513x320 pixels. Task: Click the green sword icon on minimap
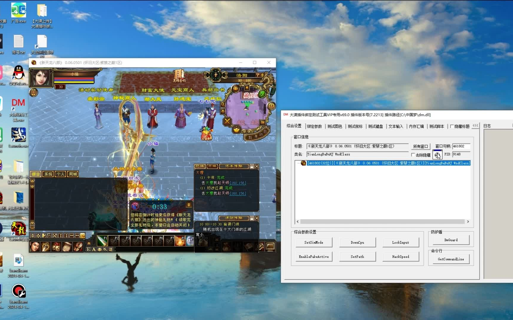pos(262,94)
